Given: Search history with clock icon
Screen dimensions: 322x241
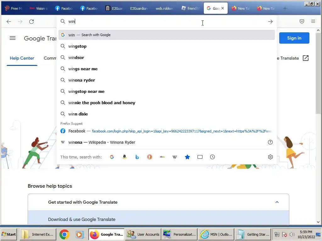Looking at the screenshot, I should pos(212,157).
